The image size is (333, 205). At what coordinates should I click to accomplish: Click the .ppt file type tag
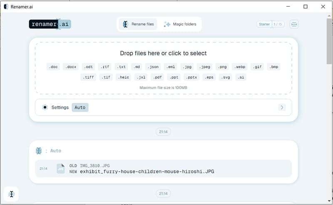(174, 77)
